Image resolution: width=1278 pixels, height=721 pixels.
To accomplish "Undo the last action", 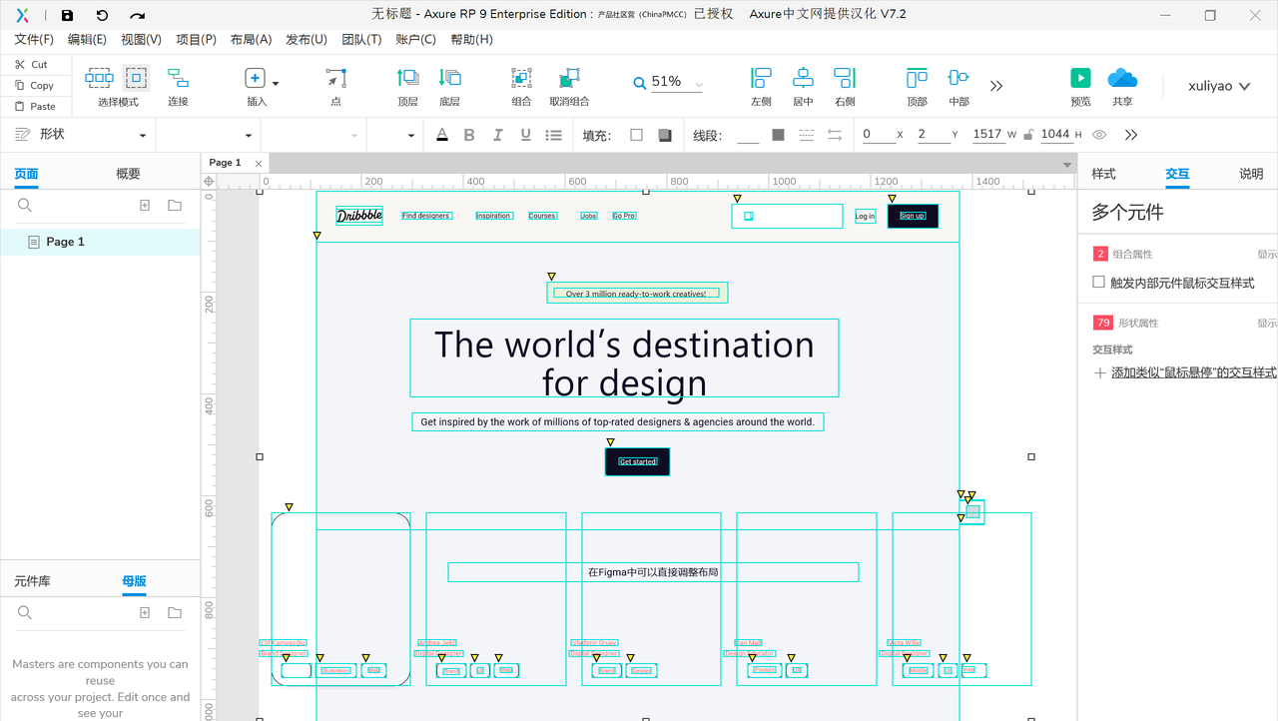I will 102,15.
